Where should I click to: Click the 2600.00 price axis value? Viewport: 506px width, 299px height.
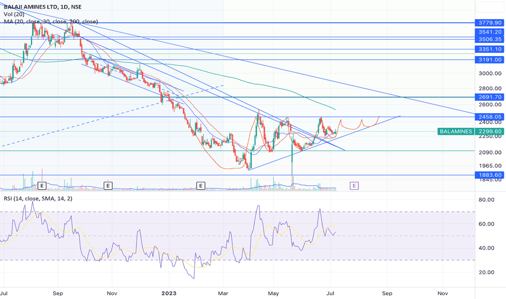click(x=490, y=104)
